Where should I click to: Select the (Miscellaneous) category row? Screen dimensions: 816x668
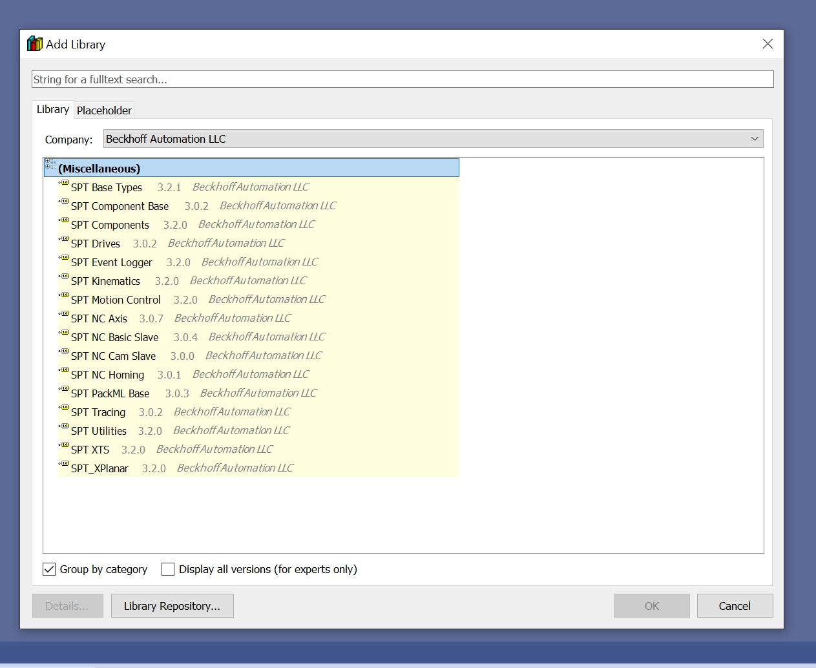pos(251,168)
